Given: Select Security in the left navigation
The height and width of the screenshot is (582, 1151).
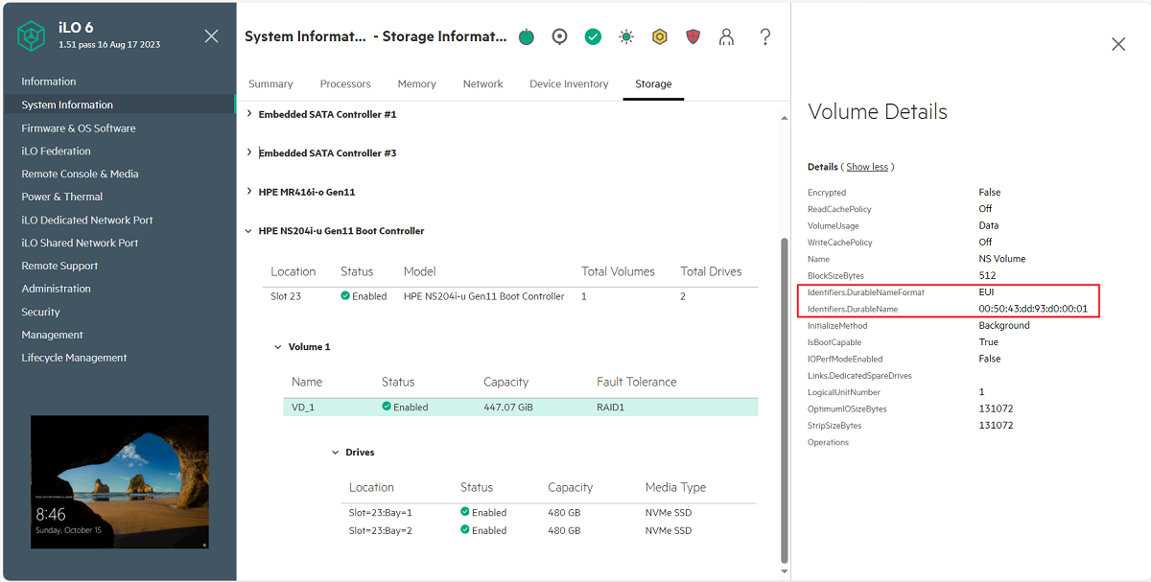Looking at the screenshot, I should (40, 312).
